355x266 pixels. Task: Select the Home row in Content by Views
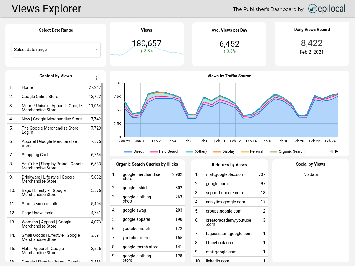53,87
